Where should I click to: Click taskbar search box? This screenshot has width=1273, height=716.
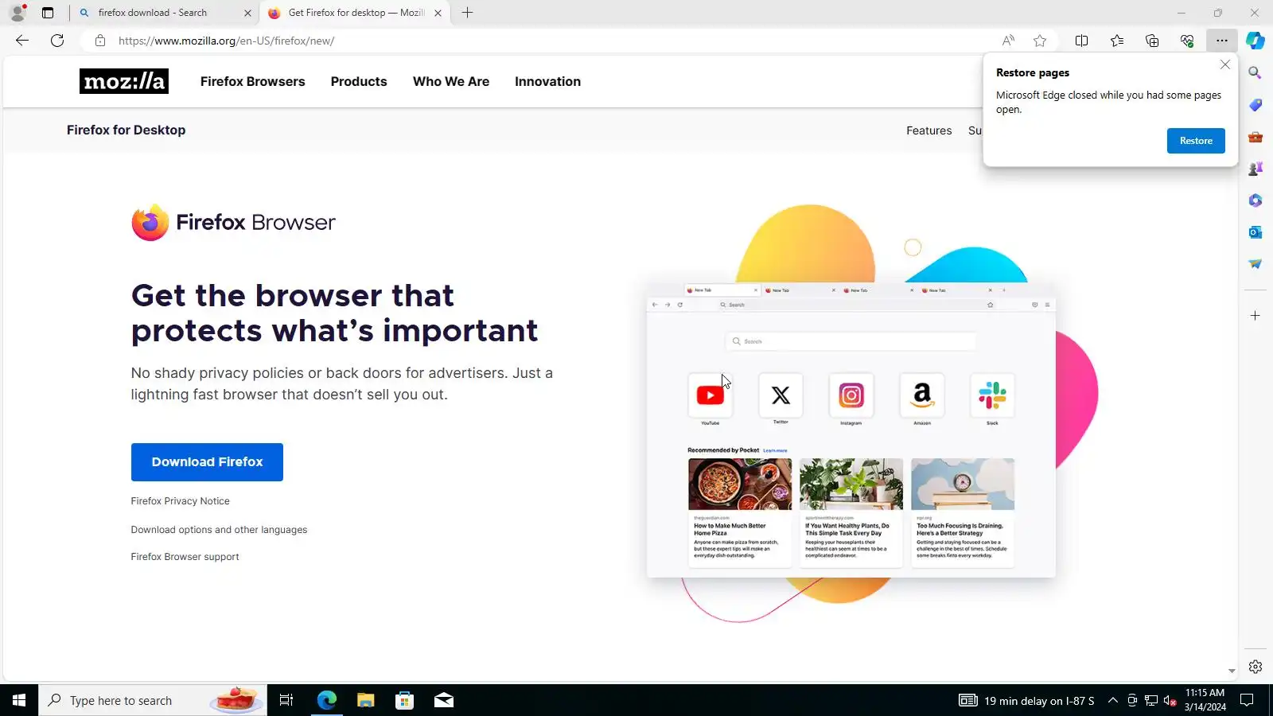153,700
